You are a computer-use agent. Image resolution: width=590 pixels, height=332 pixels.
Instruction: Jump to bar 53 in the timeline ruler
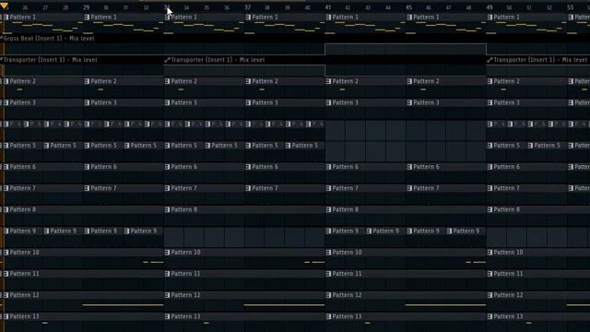pos(570,7)
